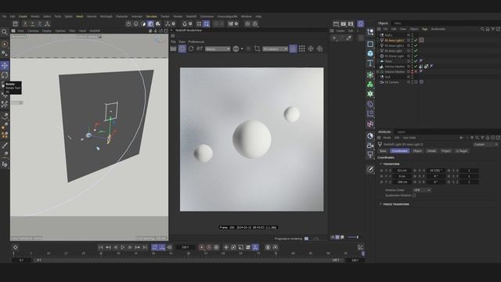501x282 pixels.
Task: Click the keyframe diamond icon left of timeline
Action: (x=16, y=248)
